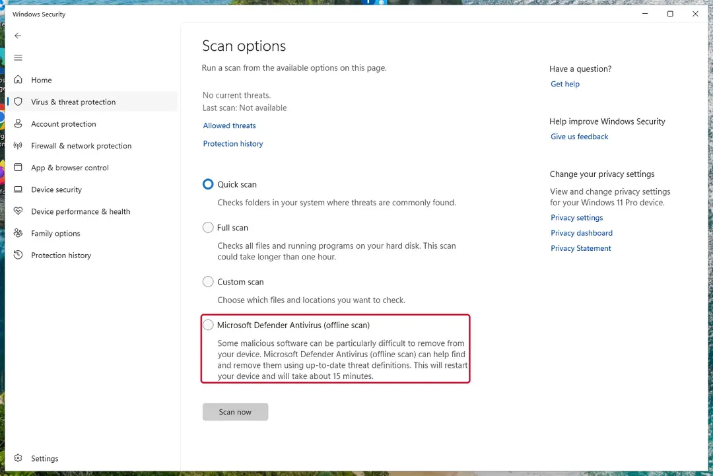Go to Account protection
Viewport: 713px width, 476px height.
(93, 123)
